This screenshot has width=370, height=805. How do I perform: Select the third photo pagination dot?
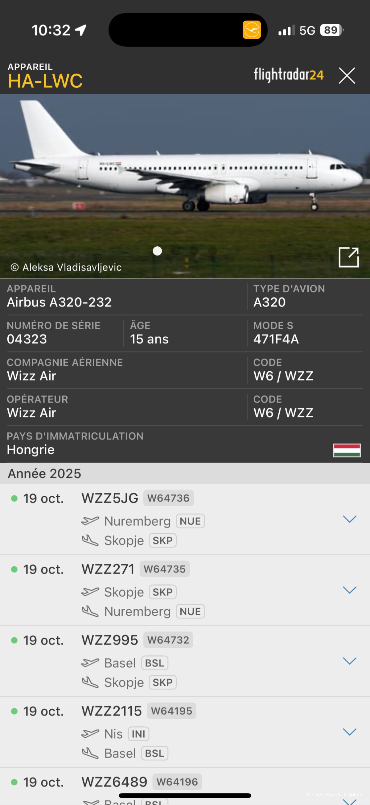[x=194, y=251]
